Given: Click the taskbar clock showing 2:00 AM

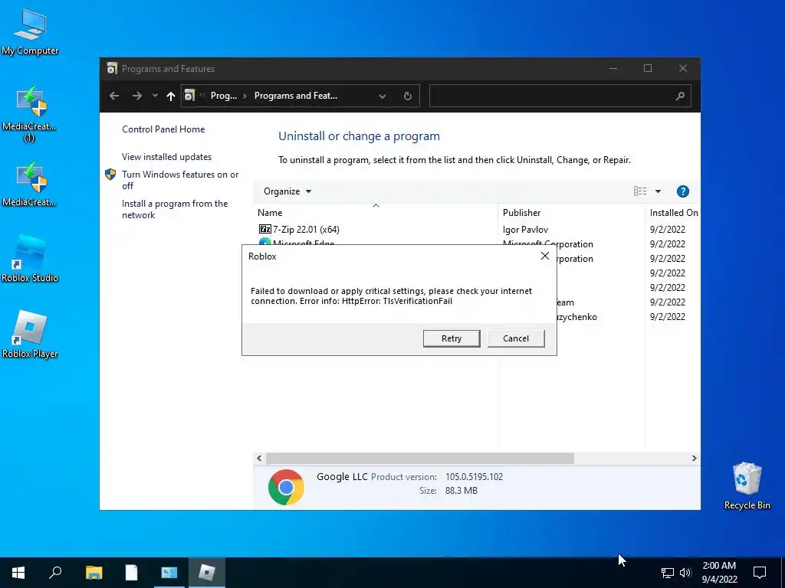Looking at the screenshot, I should (719, 573).
